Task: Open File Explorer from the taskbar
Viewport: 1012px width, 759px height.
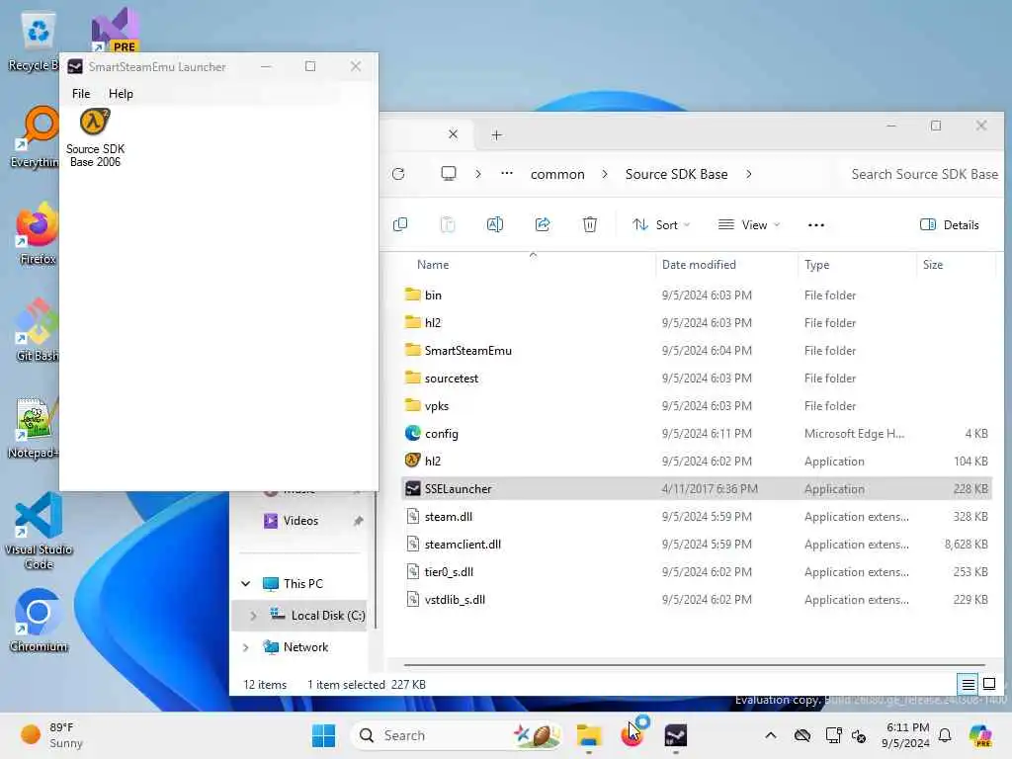Action: pyautogui.click(x=589, y=735)
